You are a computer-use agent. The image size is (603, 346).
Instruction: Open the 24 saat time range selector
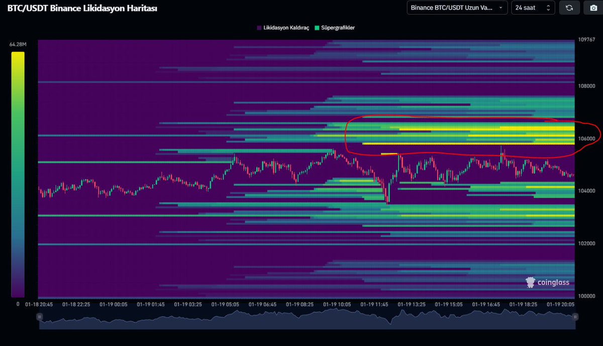pyautogui.click(x=533, y=8)
